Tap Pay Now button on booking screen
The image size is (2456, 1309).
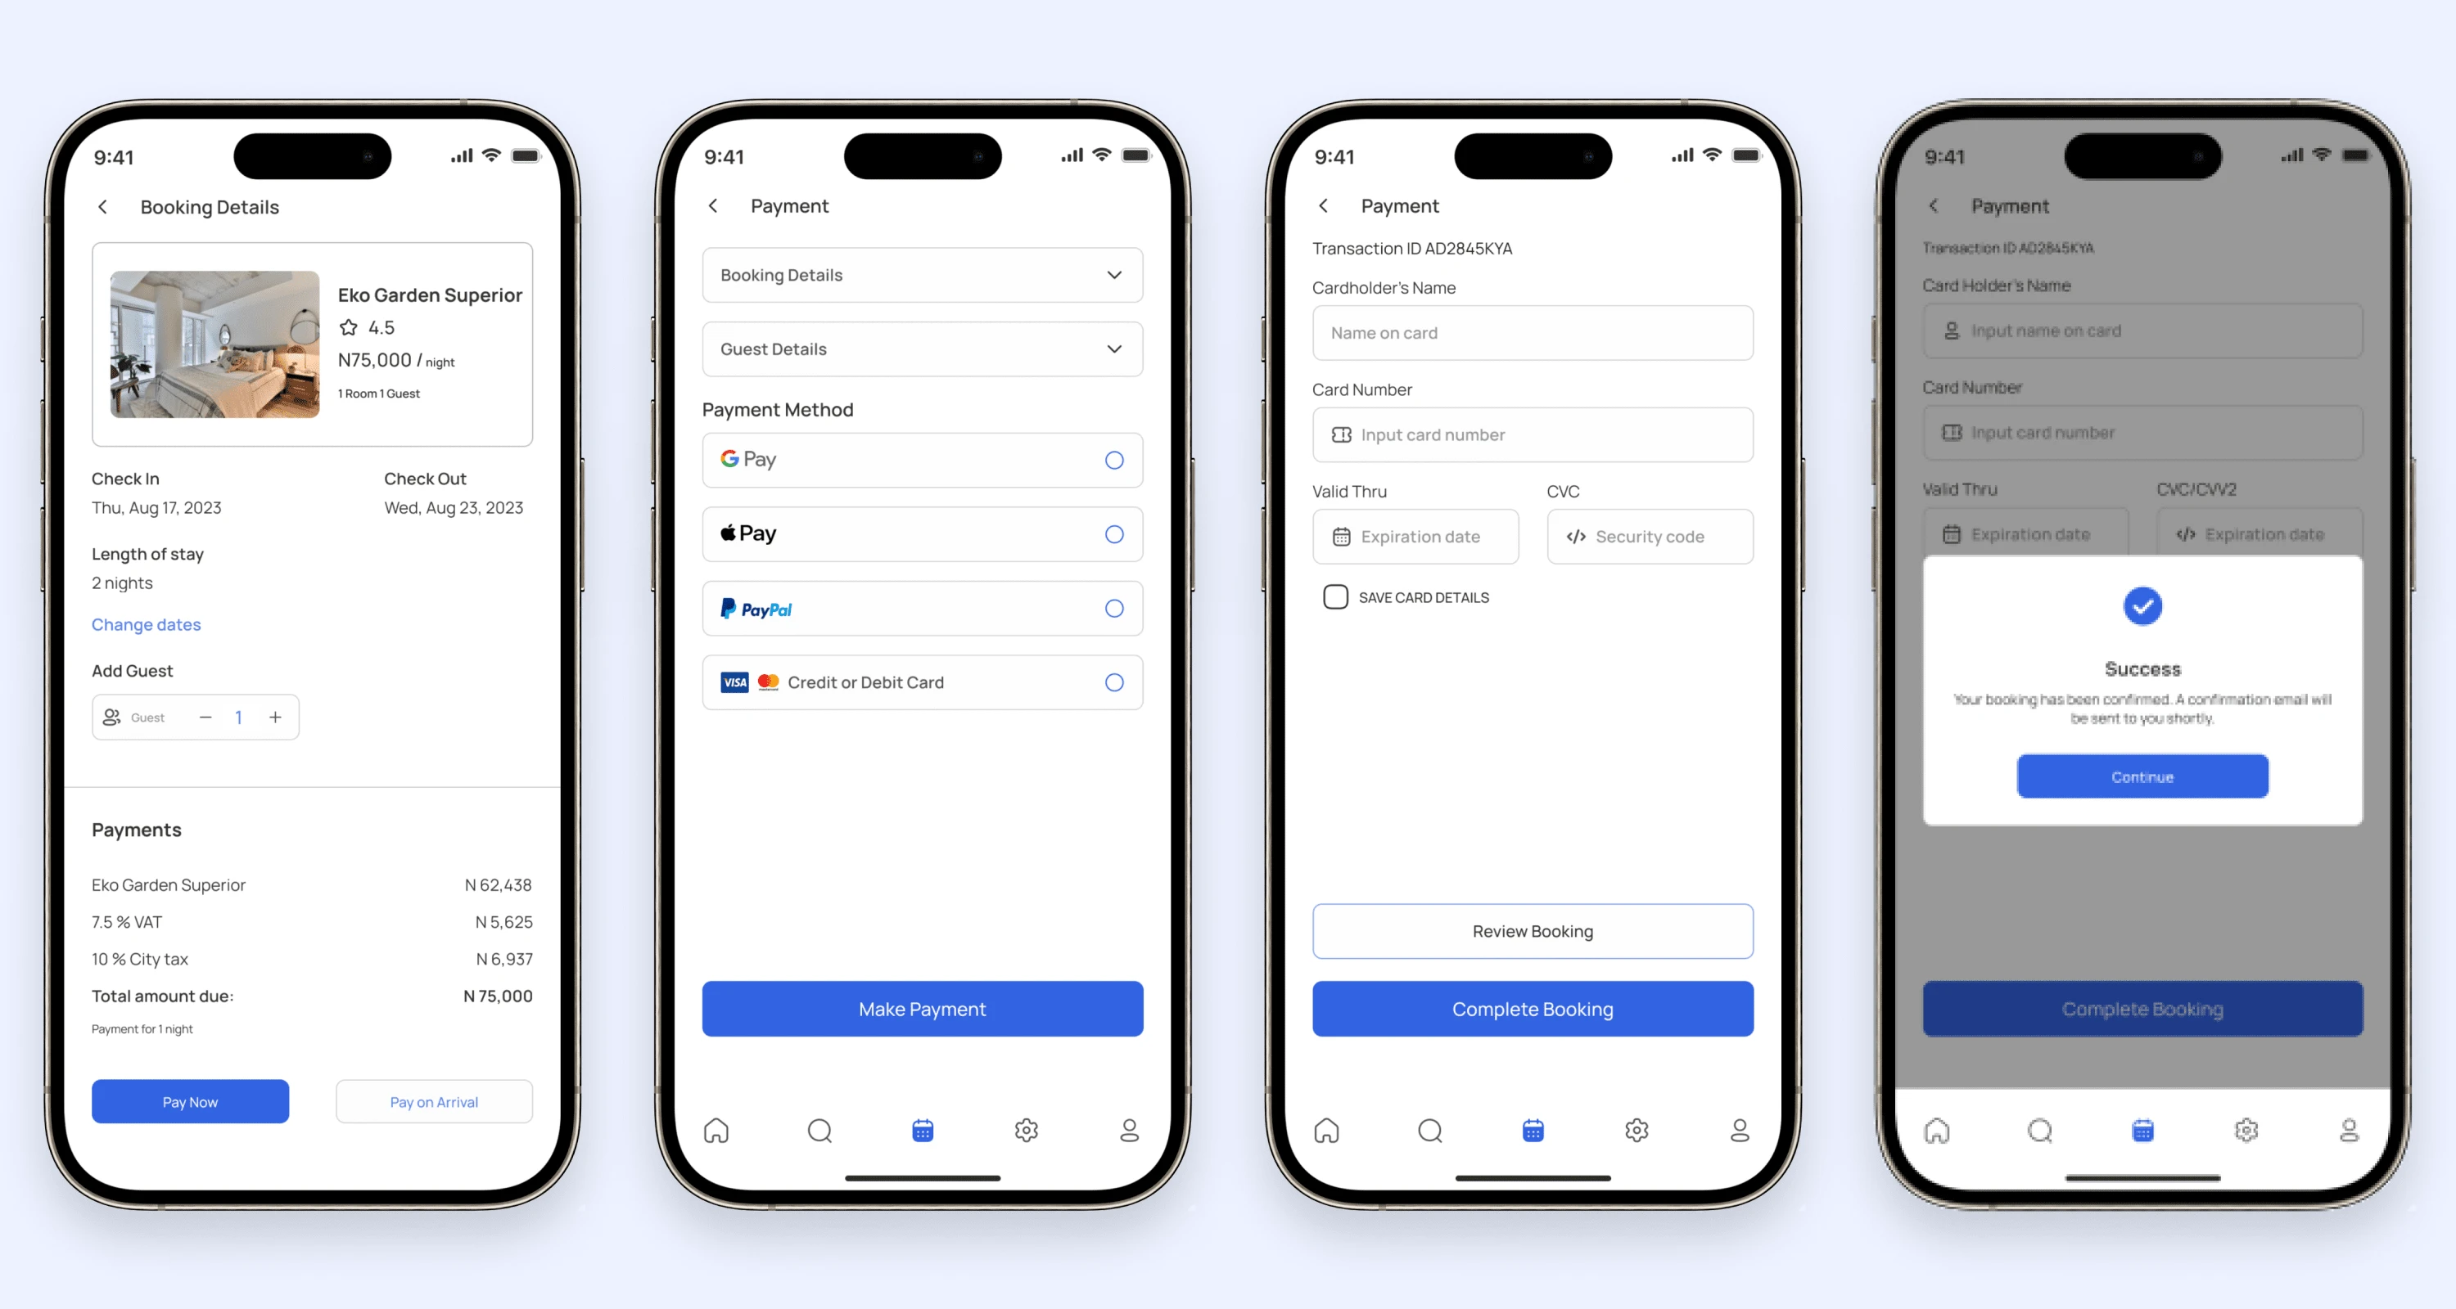pyautogui.click(x=190, y=1101)
